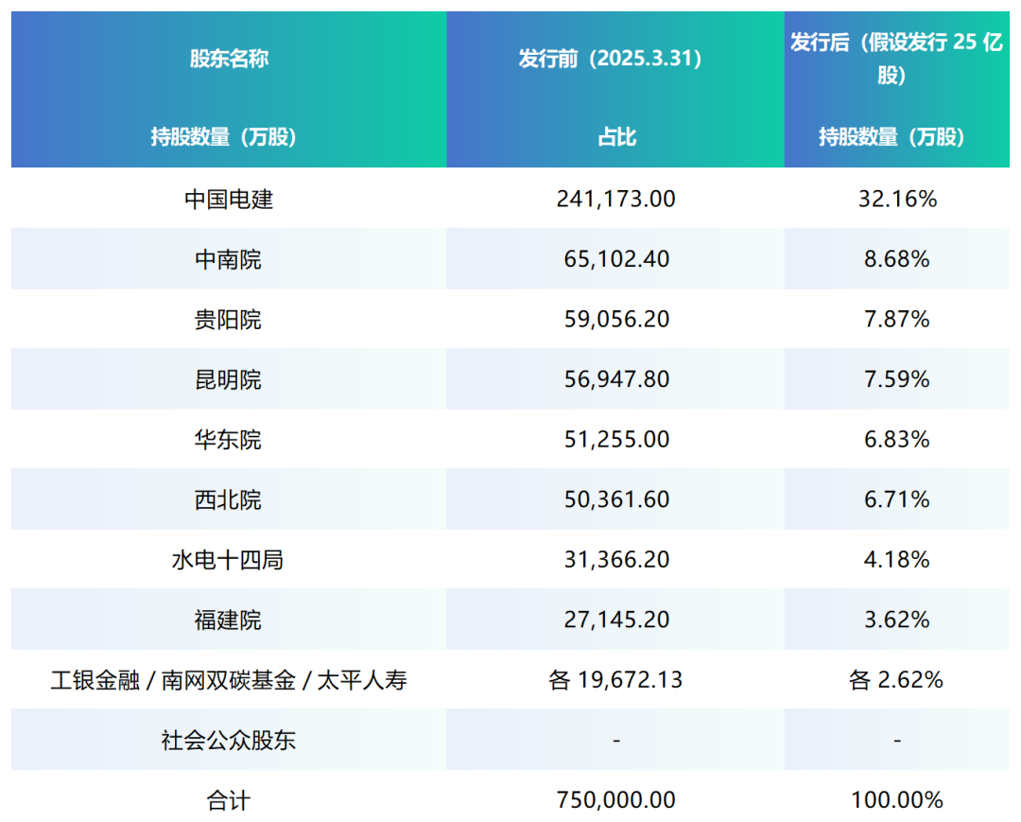Select the percentage 8.68%

897,259
